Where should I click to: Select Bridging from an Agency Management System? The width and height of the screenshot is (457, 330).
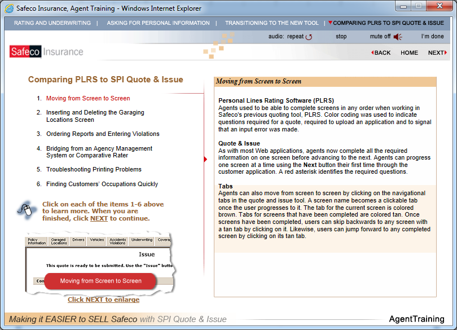click(x=99, y=152)
